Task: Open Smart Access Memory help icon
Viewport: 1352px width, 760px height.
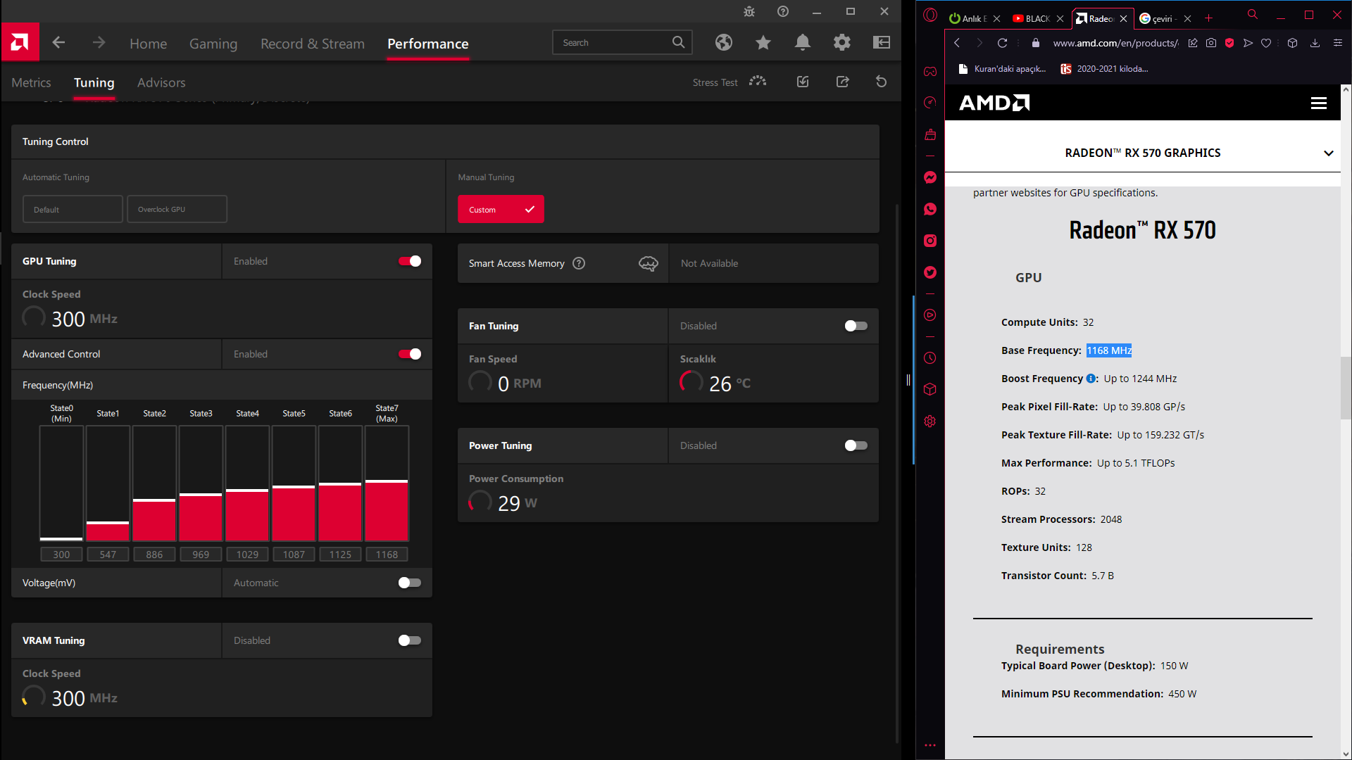Action: [x=579, y=263]
